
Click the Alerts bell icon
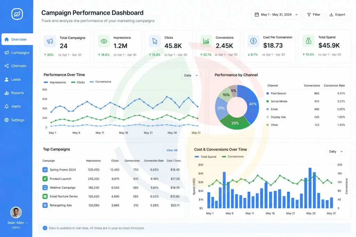(7, 107)
